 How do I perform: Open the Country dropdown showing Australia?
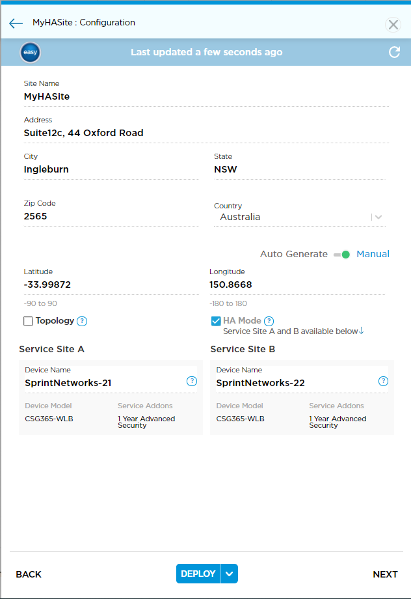tap(300, 217)
